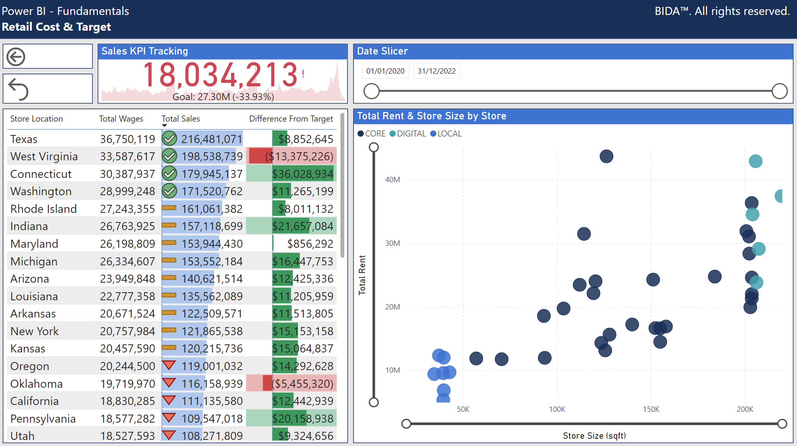
Task: Click the back arrow circle icon
Action: pos(16,57)
